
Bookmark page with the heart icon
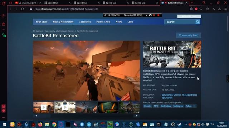coord(201,9)
